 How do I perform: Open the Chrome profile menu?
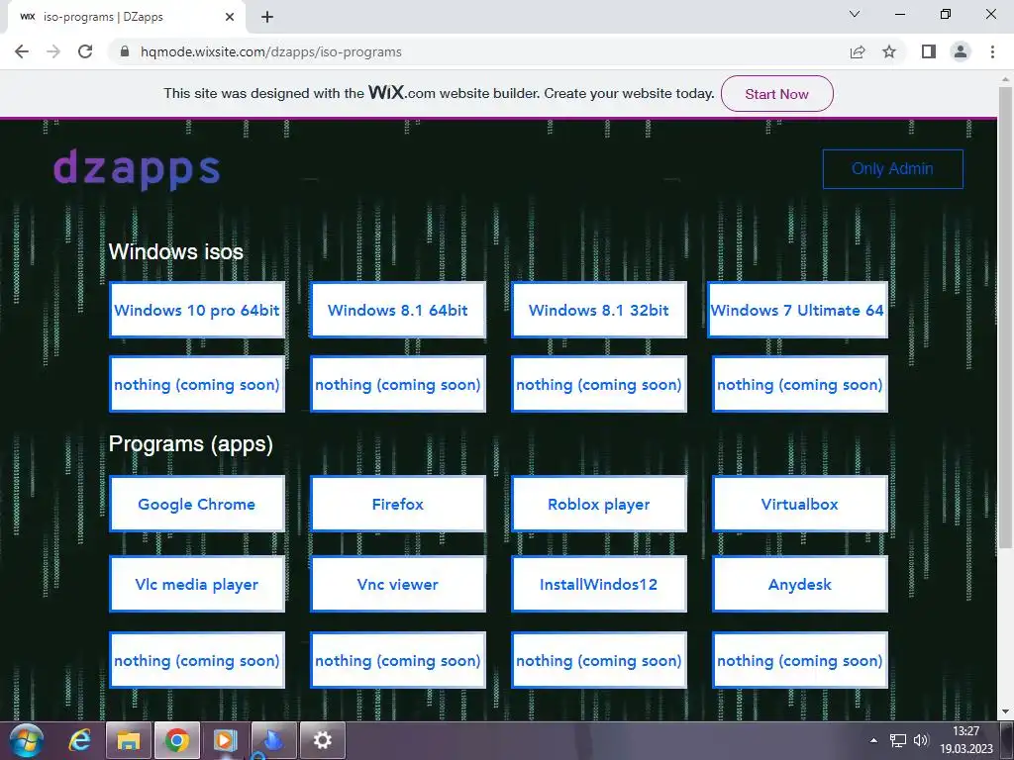click(961, 51)
